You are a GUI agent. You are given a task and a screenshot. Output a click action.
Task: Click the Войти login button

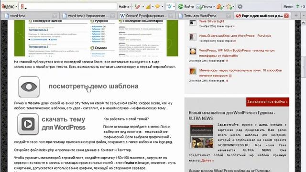pyautogui.click(x=189, y=7)
